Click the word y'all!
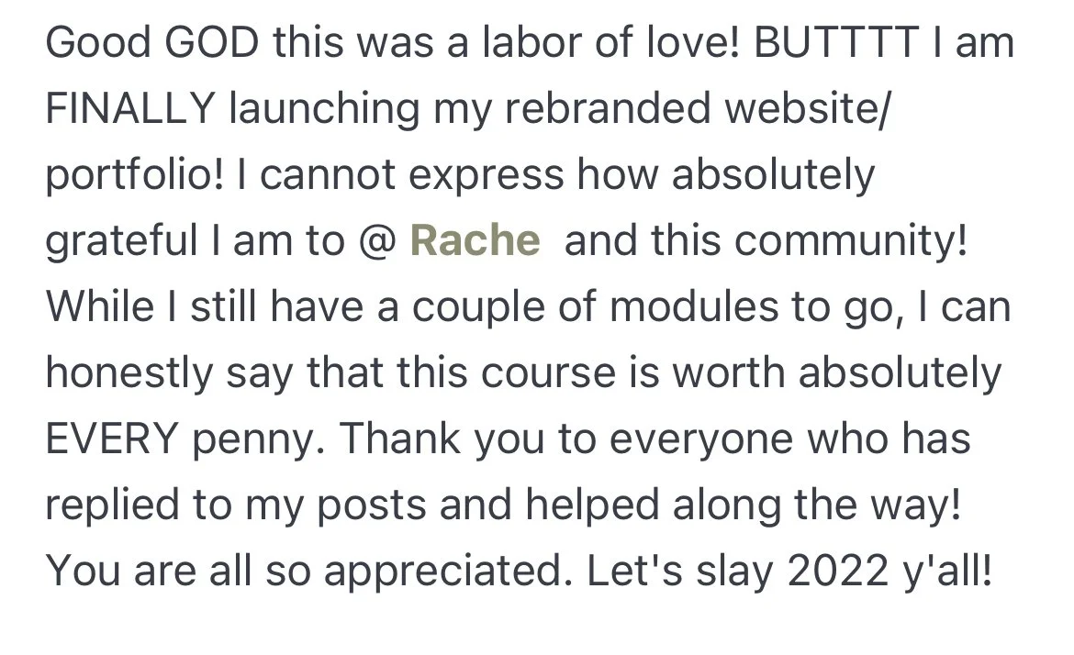Screen dimensions: 1074x655 point(947,571)
